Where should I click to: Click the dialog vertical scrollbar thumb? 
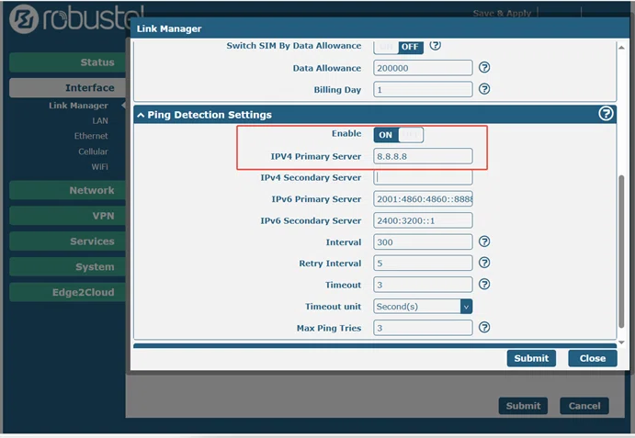click(x=621, y=252)
